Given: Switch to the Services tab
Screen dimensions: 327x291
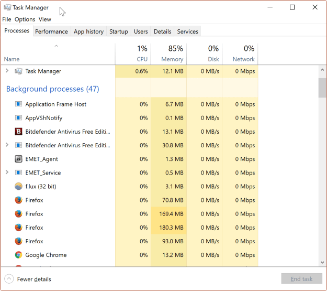Looking at the screenshot, I should [187, 31].
